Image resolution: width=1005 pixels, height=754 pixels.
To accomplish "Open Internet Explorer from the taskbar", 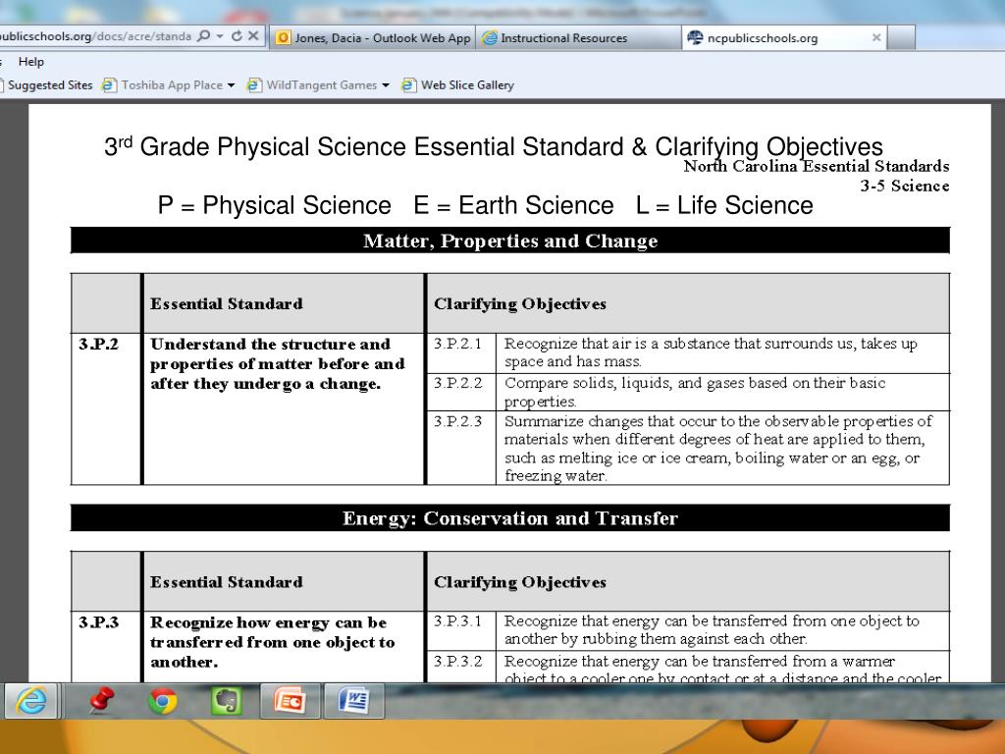I will (x=30, y=701).
